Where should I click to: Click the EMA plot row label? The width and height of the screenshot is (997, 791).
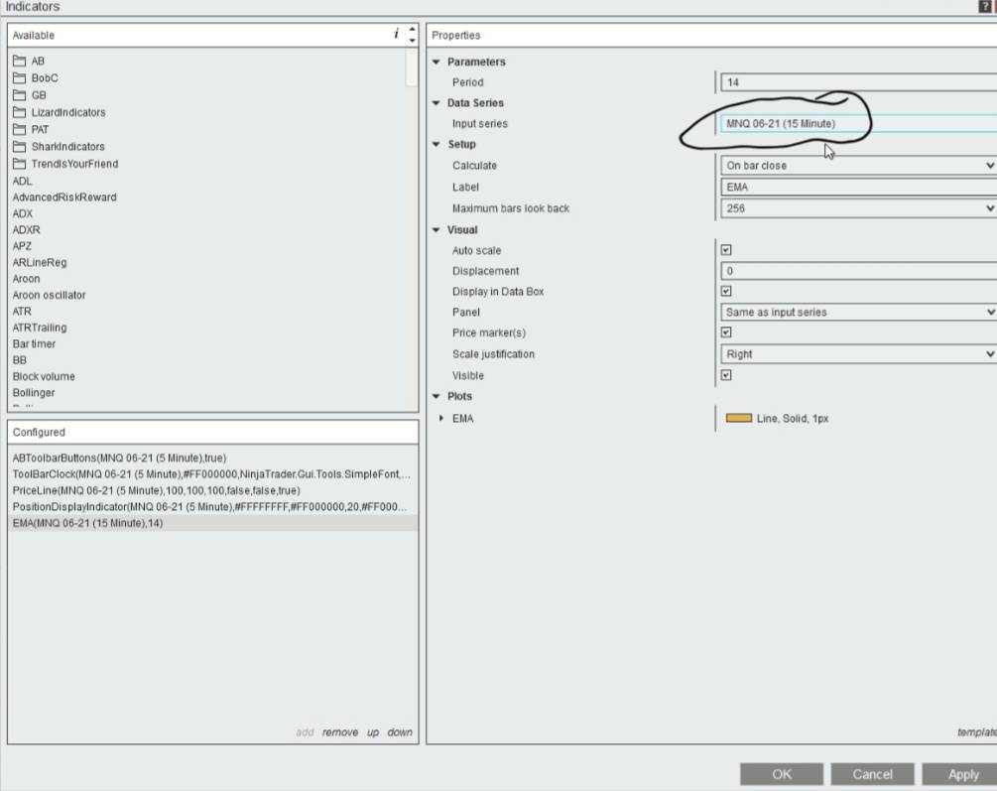pos(463,419)
